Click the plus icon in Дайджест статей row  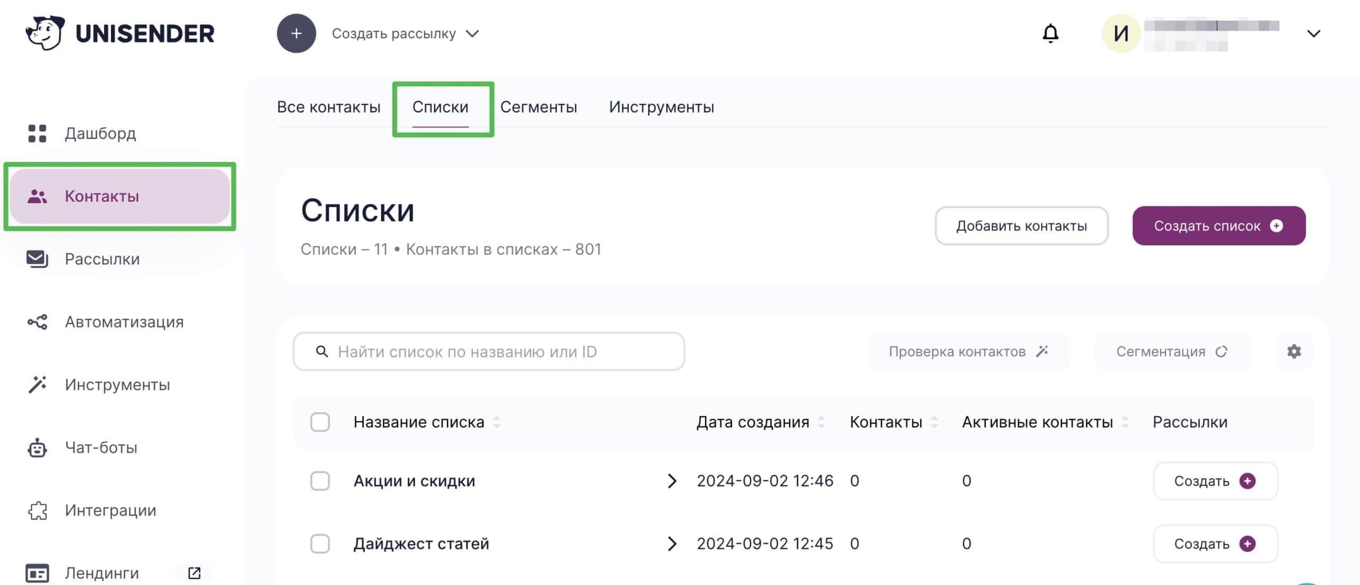(x=1247, y=544)
